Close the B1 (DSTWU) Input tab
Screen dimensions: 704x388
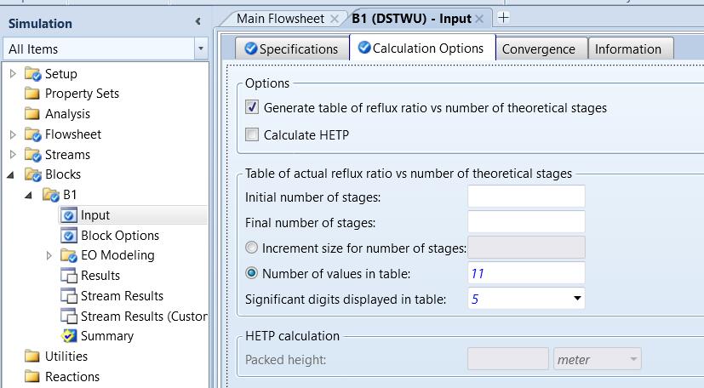pyautogui.click(x=479, y=19)
